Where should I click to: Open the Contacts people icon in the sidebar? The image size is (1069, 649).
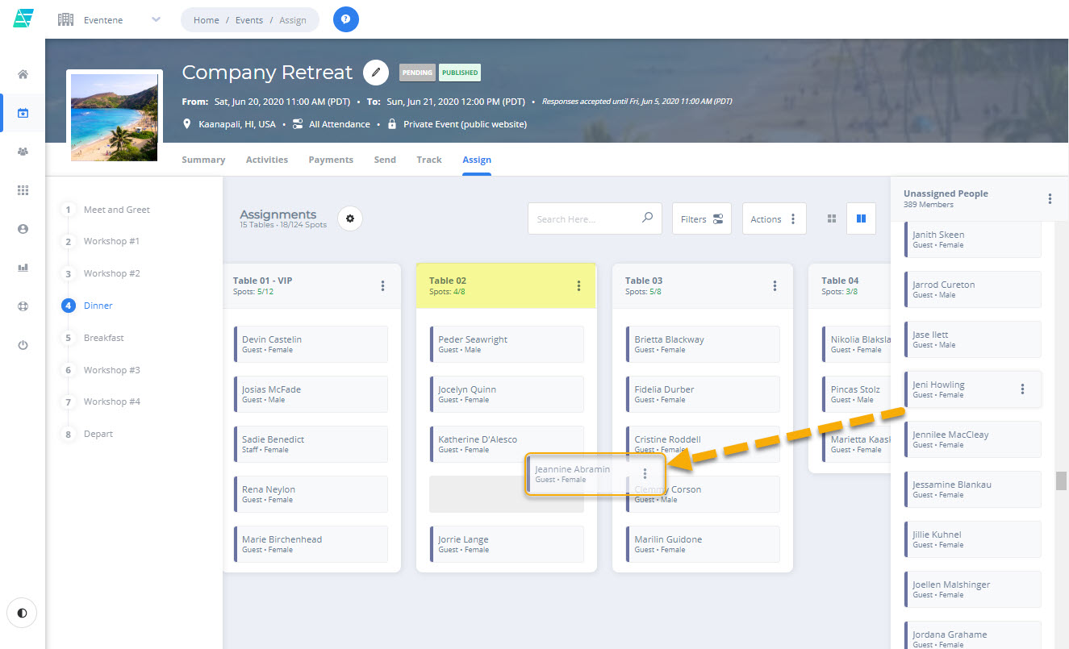tap(23, 151)
